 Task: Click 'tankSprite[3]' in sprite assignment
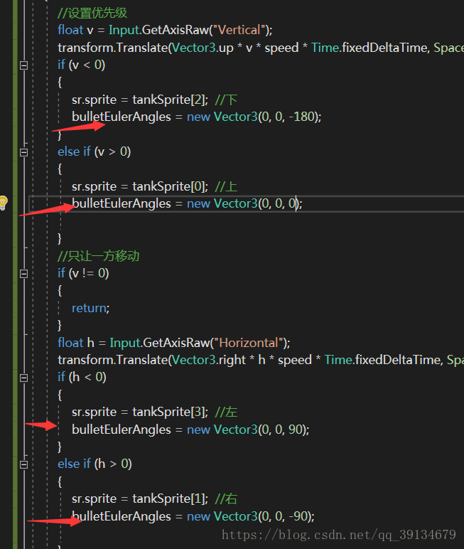[168, 412]
